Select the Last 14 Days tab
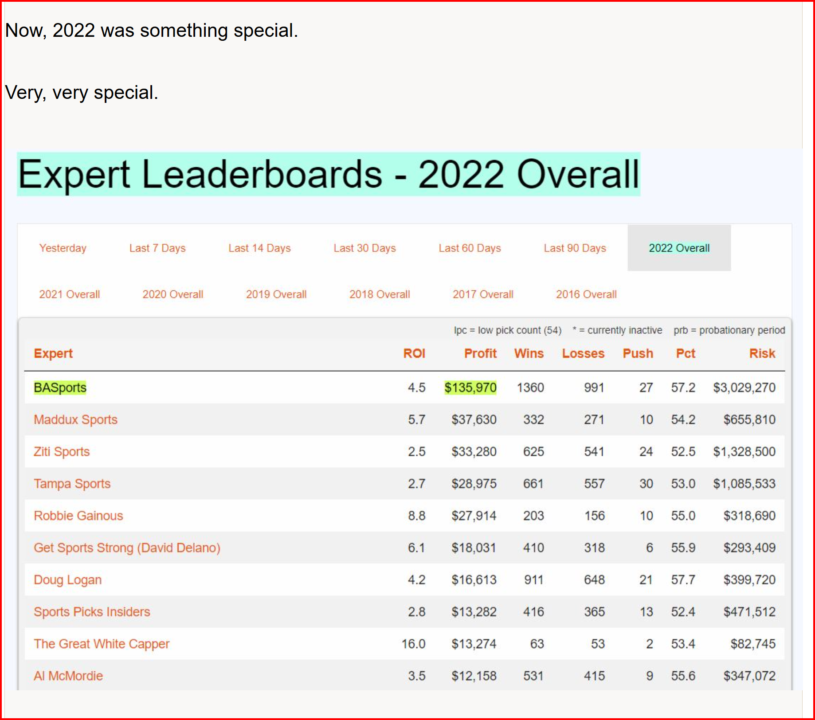This screenshot has width=815, height=720. pyautogui.click(x=259, y=248)
